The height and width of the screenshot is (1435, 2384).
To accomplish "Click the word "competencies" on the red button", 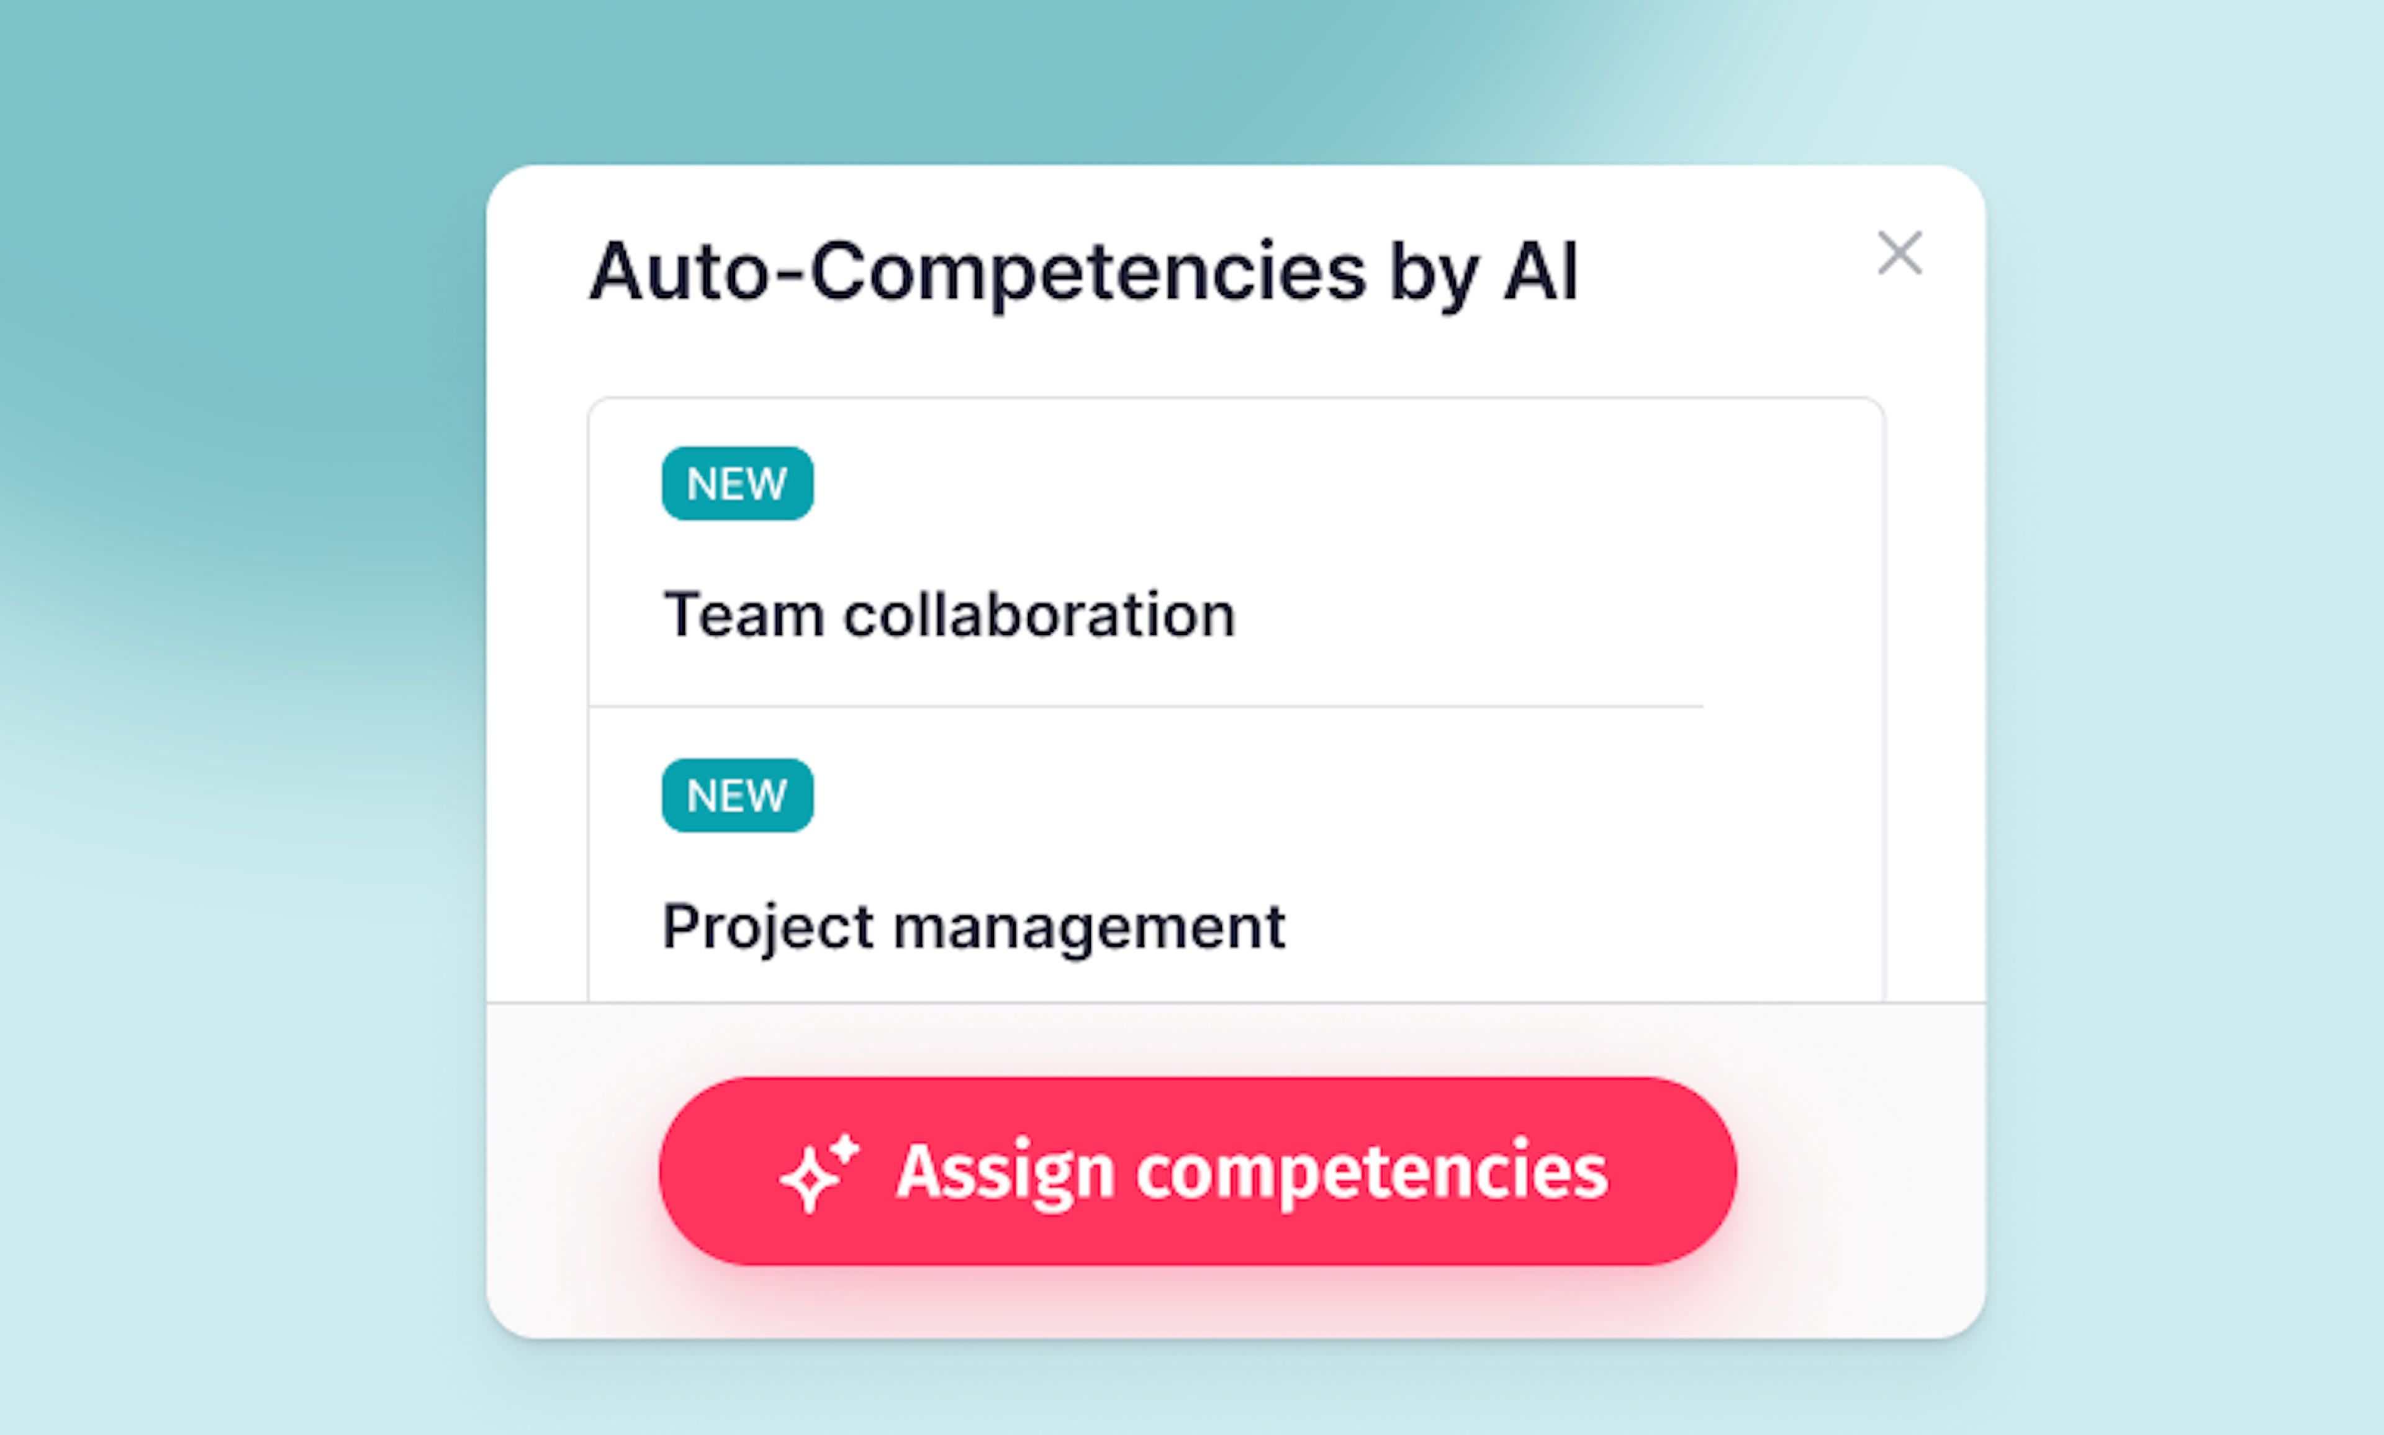I will click(1371, 1172).
